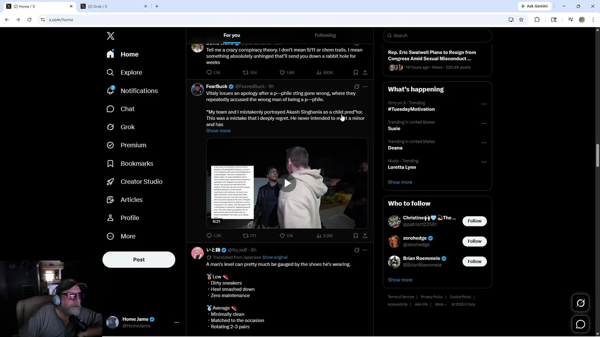Bookmark this page star icon
The height and width of the screenshot is (337, 600).
coord(521,20)
